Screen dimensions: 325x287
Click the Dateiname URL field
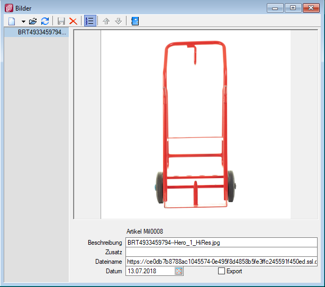[221, 262]
